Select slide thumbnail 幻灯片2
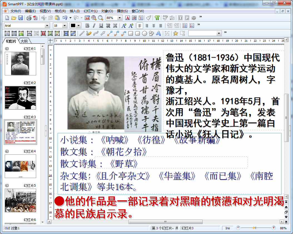The image size is (293, 234). 20,98
